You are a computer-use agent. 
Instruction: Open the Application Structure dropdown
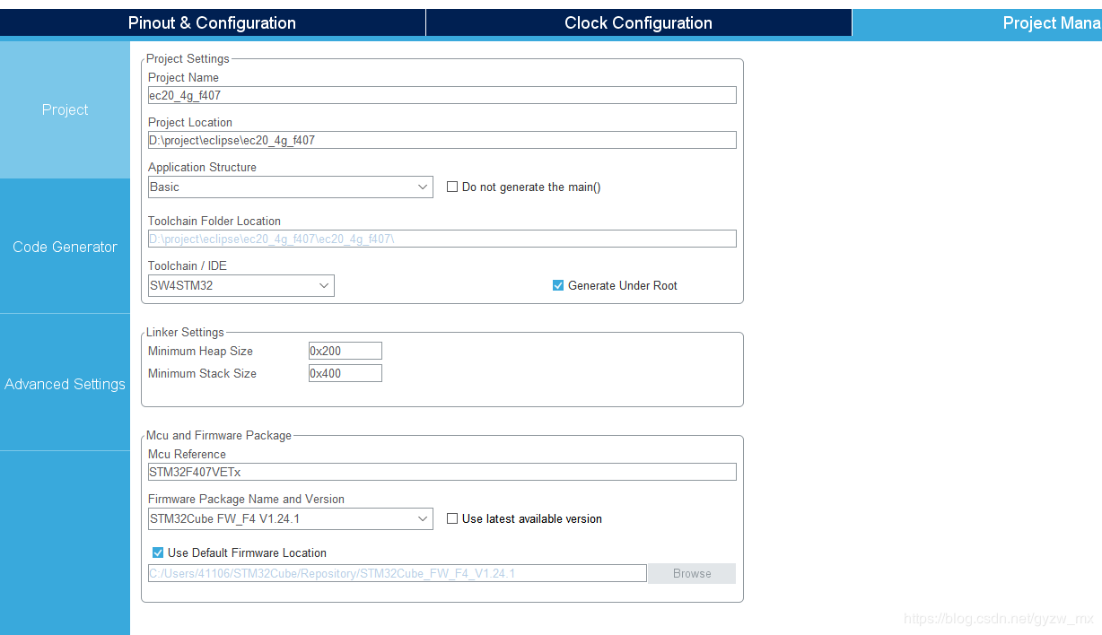290,187
